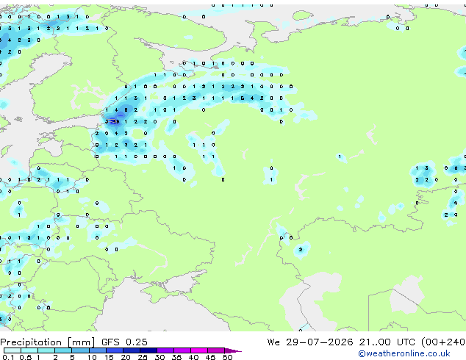
Task: Select the 5–10 mm legend color box
Action: pyautogui.click(x=80, y=350)
